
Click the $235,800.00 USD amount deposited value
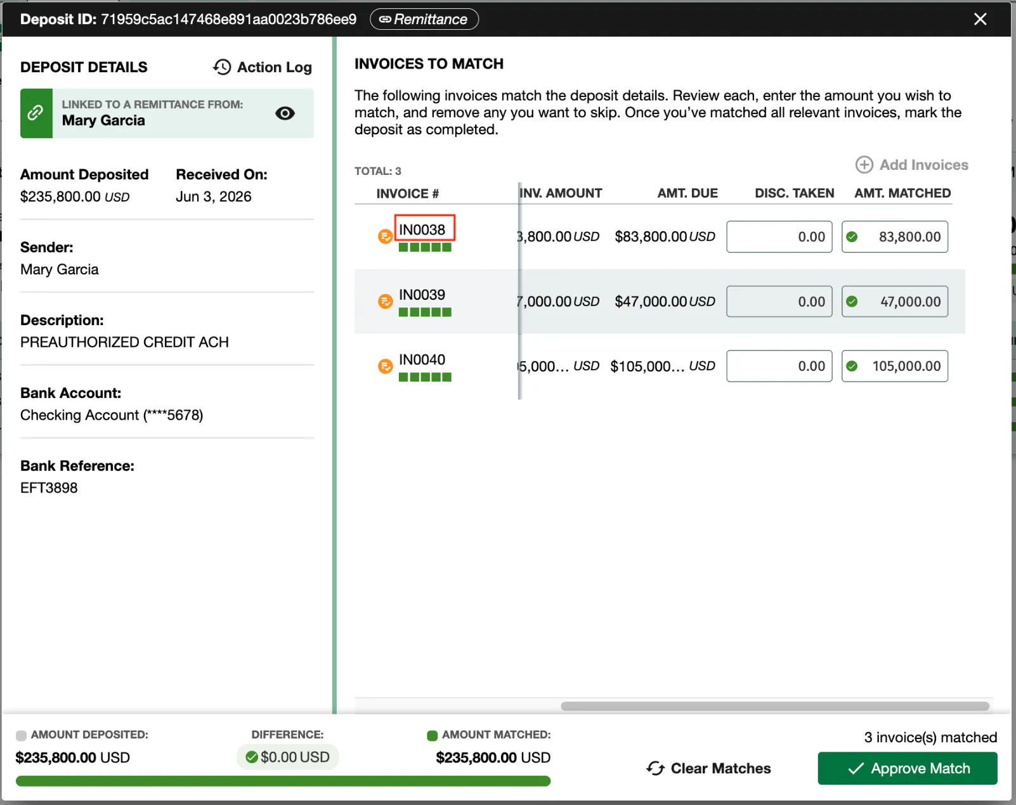click(x=75, y=196)
